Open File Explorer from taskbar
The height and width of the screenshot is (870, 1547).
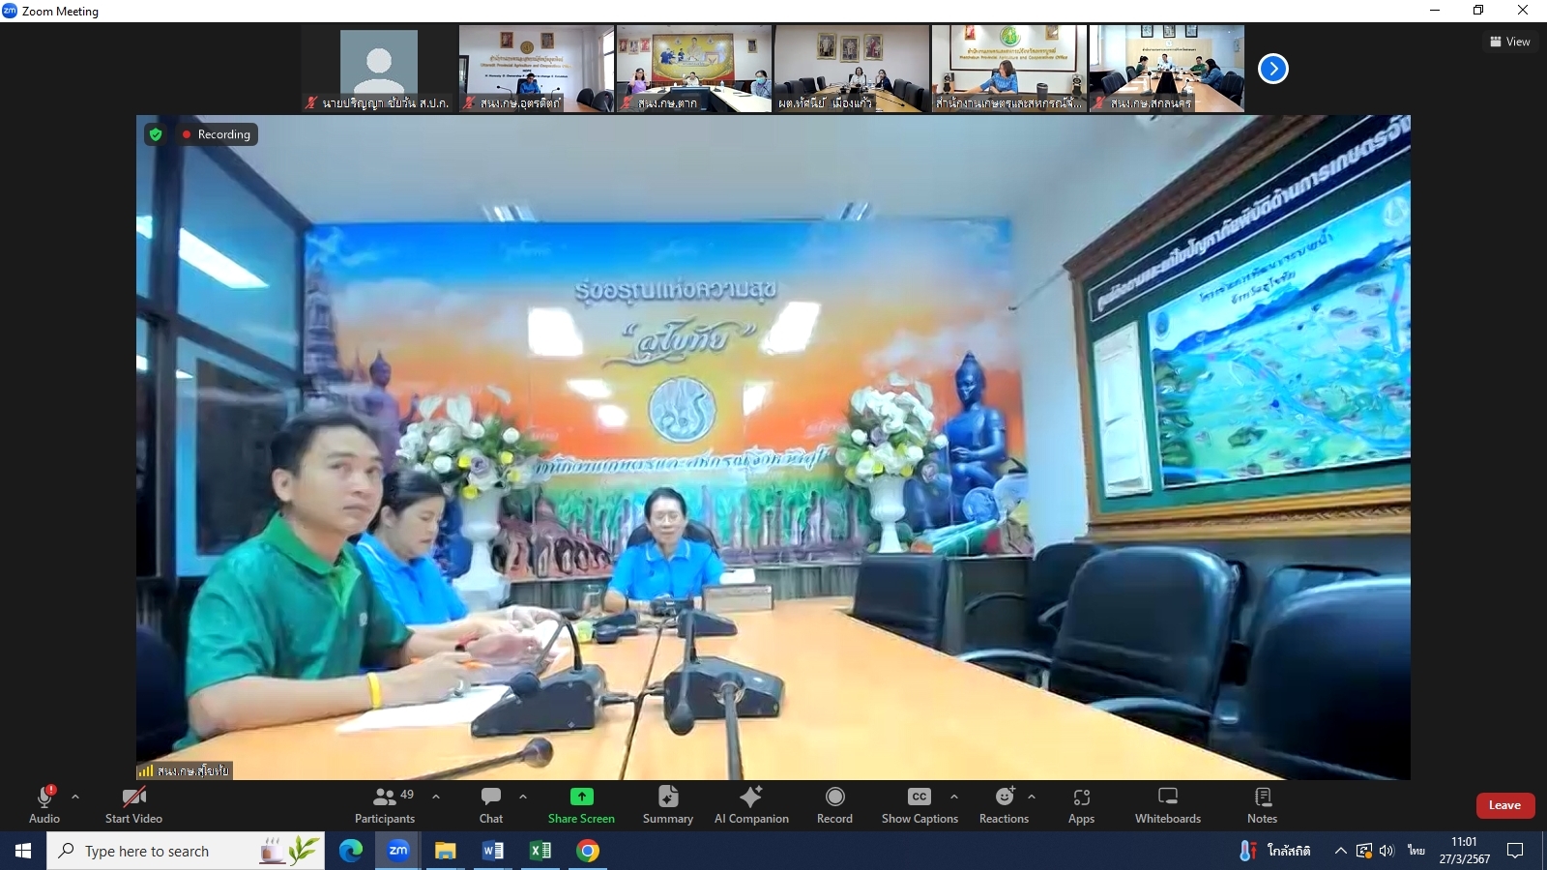click(445, 851)
